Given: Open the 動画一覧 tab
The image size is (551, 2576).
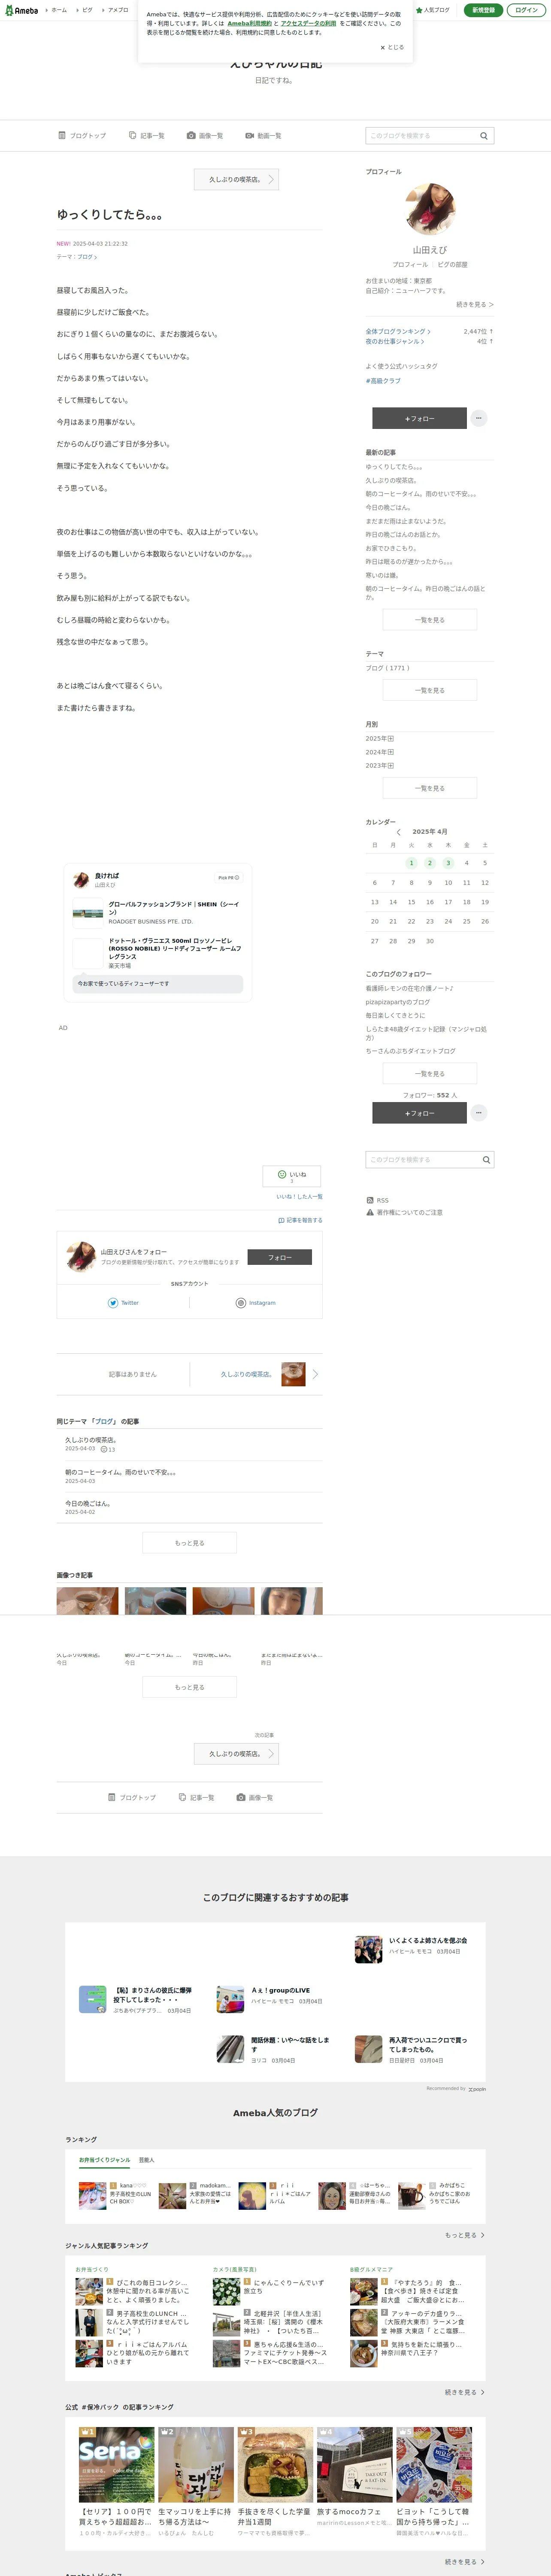Looking at the screenshot, I should pyautogui.click(x=264, y=135).
